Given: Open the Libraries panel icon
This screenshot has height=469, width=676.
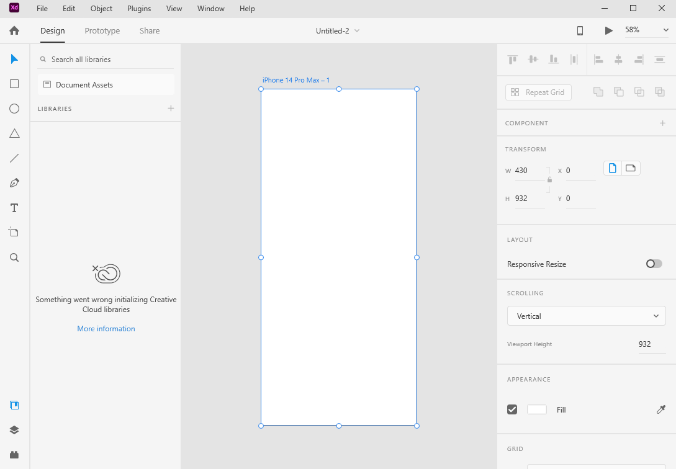Looking at the screenshot, I should (14, 405).
